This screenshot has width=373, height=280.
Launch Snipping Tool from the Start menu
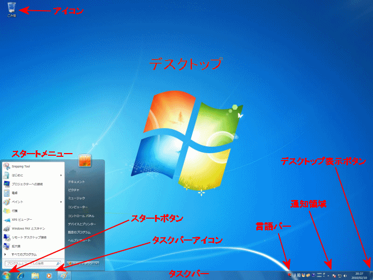pos(33,166)
